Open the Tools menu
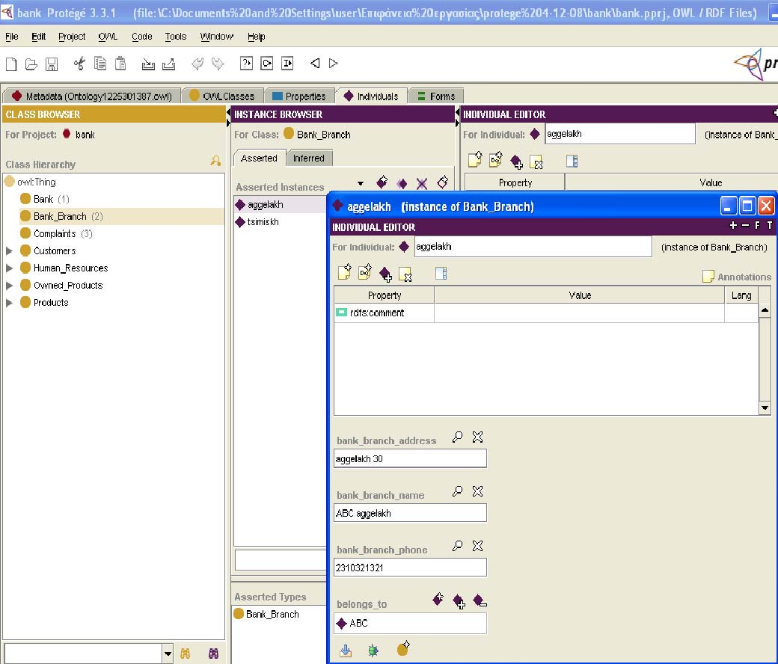Screen dimensions: 778x664 176,37
